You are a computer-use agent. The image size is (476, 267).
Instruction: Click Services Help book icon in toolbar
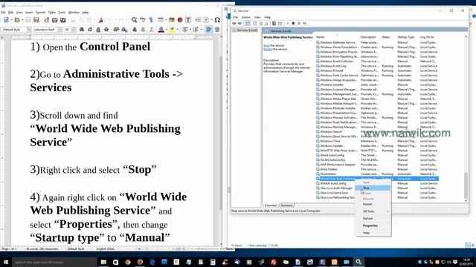pos(274,23)
